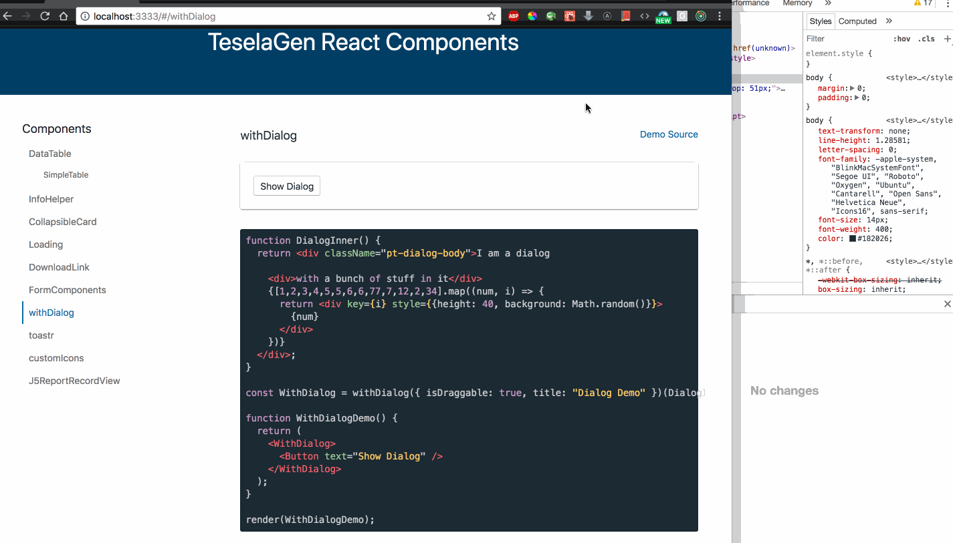The width and height of the screenshot is (953, 543).
Task: Open the Adblock Plus extension
Action: click(513, 15)
